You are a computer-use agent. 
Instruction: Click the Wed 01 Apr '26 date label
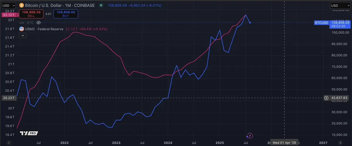pos(284,142)
